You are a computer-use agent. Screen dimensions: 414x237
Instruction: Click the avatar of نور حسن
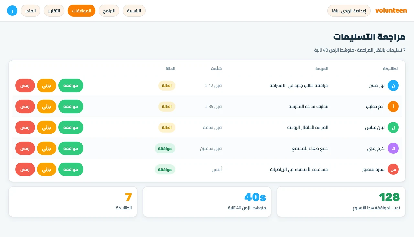393,85
